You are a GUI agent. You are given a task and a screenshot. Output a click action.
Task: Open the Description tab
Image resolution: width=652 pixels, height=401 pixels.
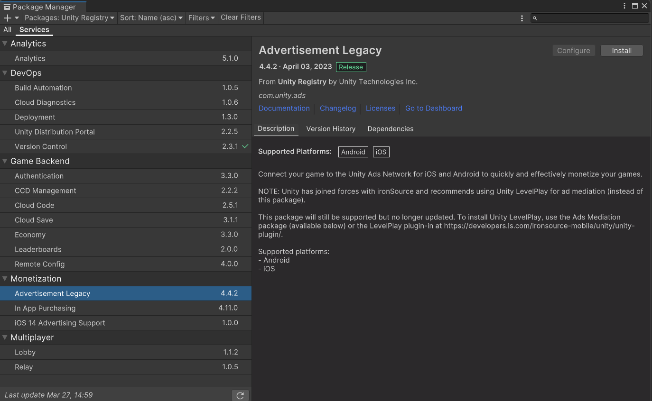click(276, 128)
